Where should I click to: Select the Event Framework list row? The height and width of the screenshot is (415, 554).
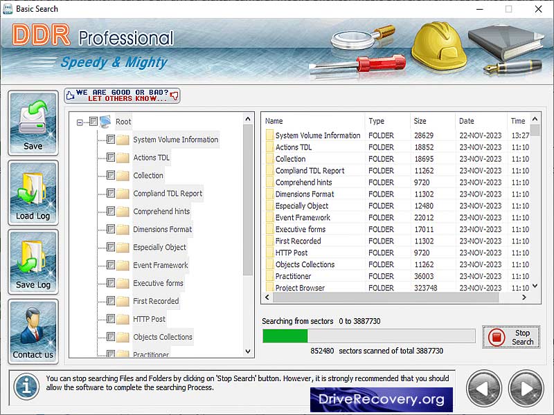point(397,217)
